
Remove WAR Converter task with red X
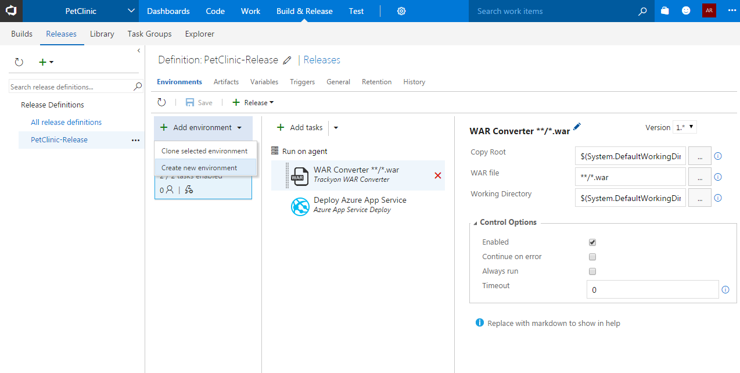437,175
